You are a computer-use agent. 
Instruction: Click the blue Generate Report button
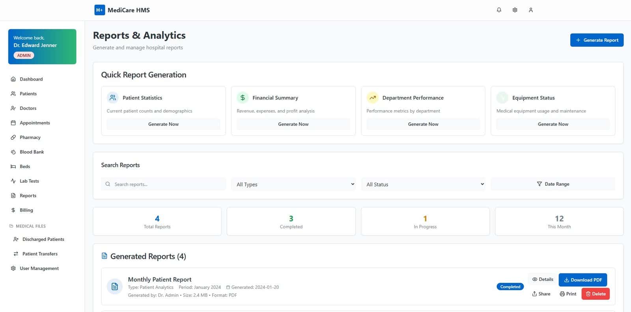click(597, 40)
